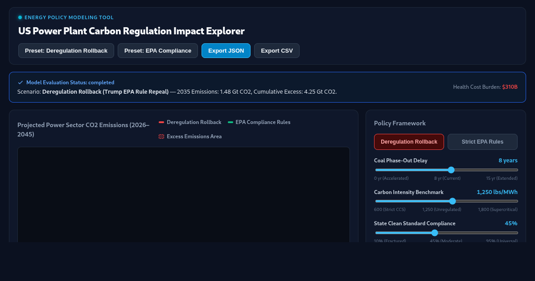Screen dimensions: 535x281
Task: Export results as JSON
Action: [x=226, y=51]
